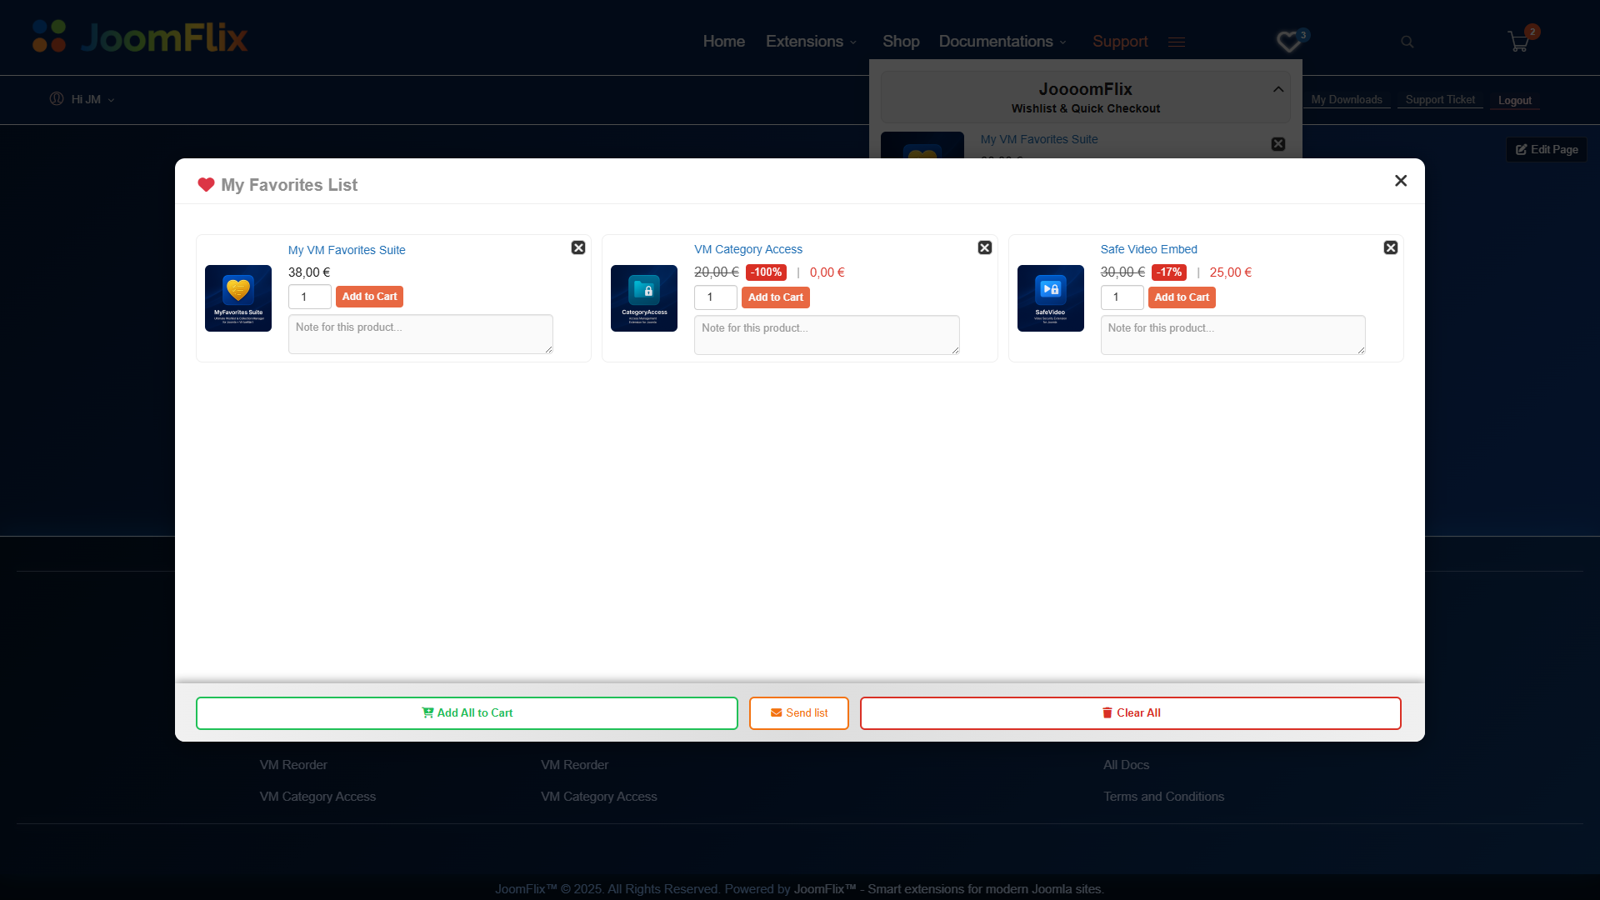Open the wishlist heart icon in header
Screen dimensions: 1600x900
point(1289,42)
